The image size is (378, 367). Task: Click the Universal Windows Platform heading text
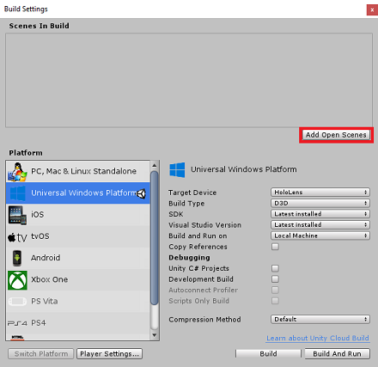[x=244, y=169]
